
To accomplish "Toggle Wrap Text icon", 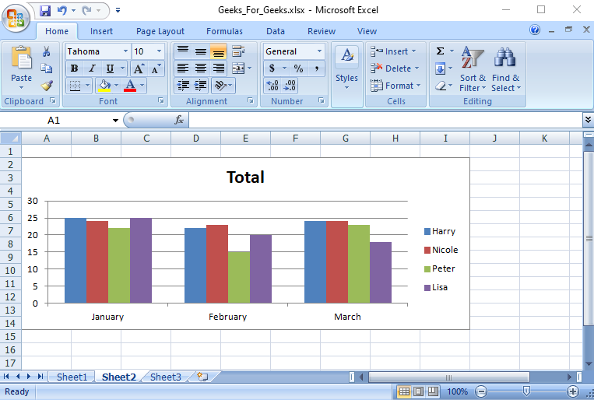I will pos(238,51).
